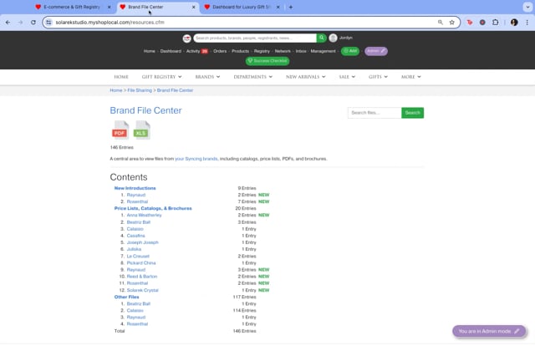Go back with browser back arrow
This screenshot has height=346, width=535.
(x=8, y=23)
